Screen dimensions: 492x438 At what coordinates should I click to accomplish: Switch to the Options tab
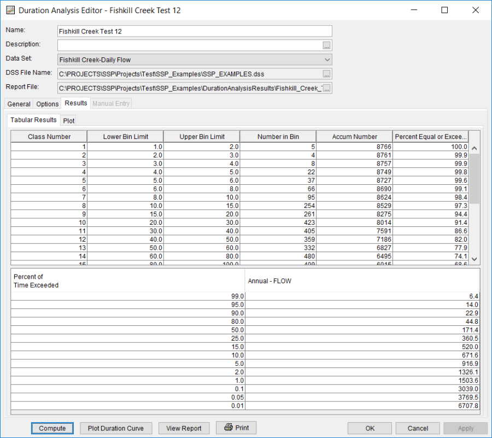click(x=48, y=104)
